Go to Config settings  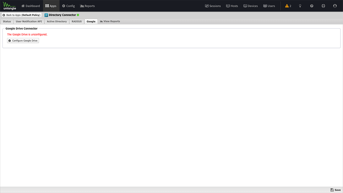(69, 6)
